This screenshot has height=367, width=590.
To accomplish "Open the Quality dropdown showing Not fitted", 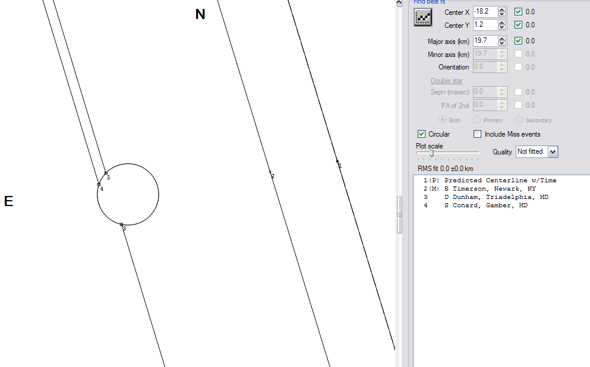I will [553, 152].
